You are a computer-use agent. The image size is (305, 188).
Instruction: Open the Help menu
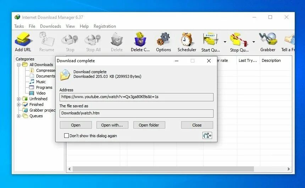click(x=84, y=26)
